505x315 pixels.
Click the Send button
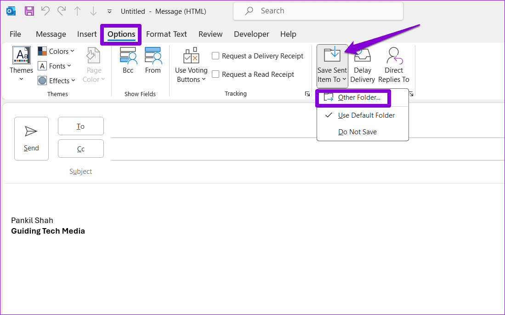(31, 138)
